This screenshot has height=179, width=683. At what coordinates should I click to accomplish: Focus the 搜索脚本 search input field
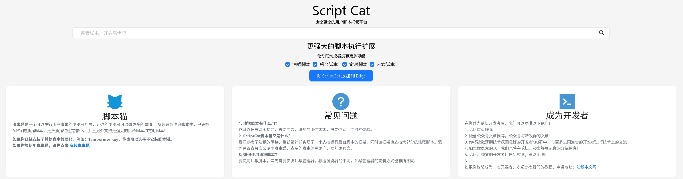coord(341,33)
